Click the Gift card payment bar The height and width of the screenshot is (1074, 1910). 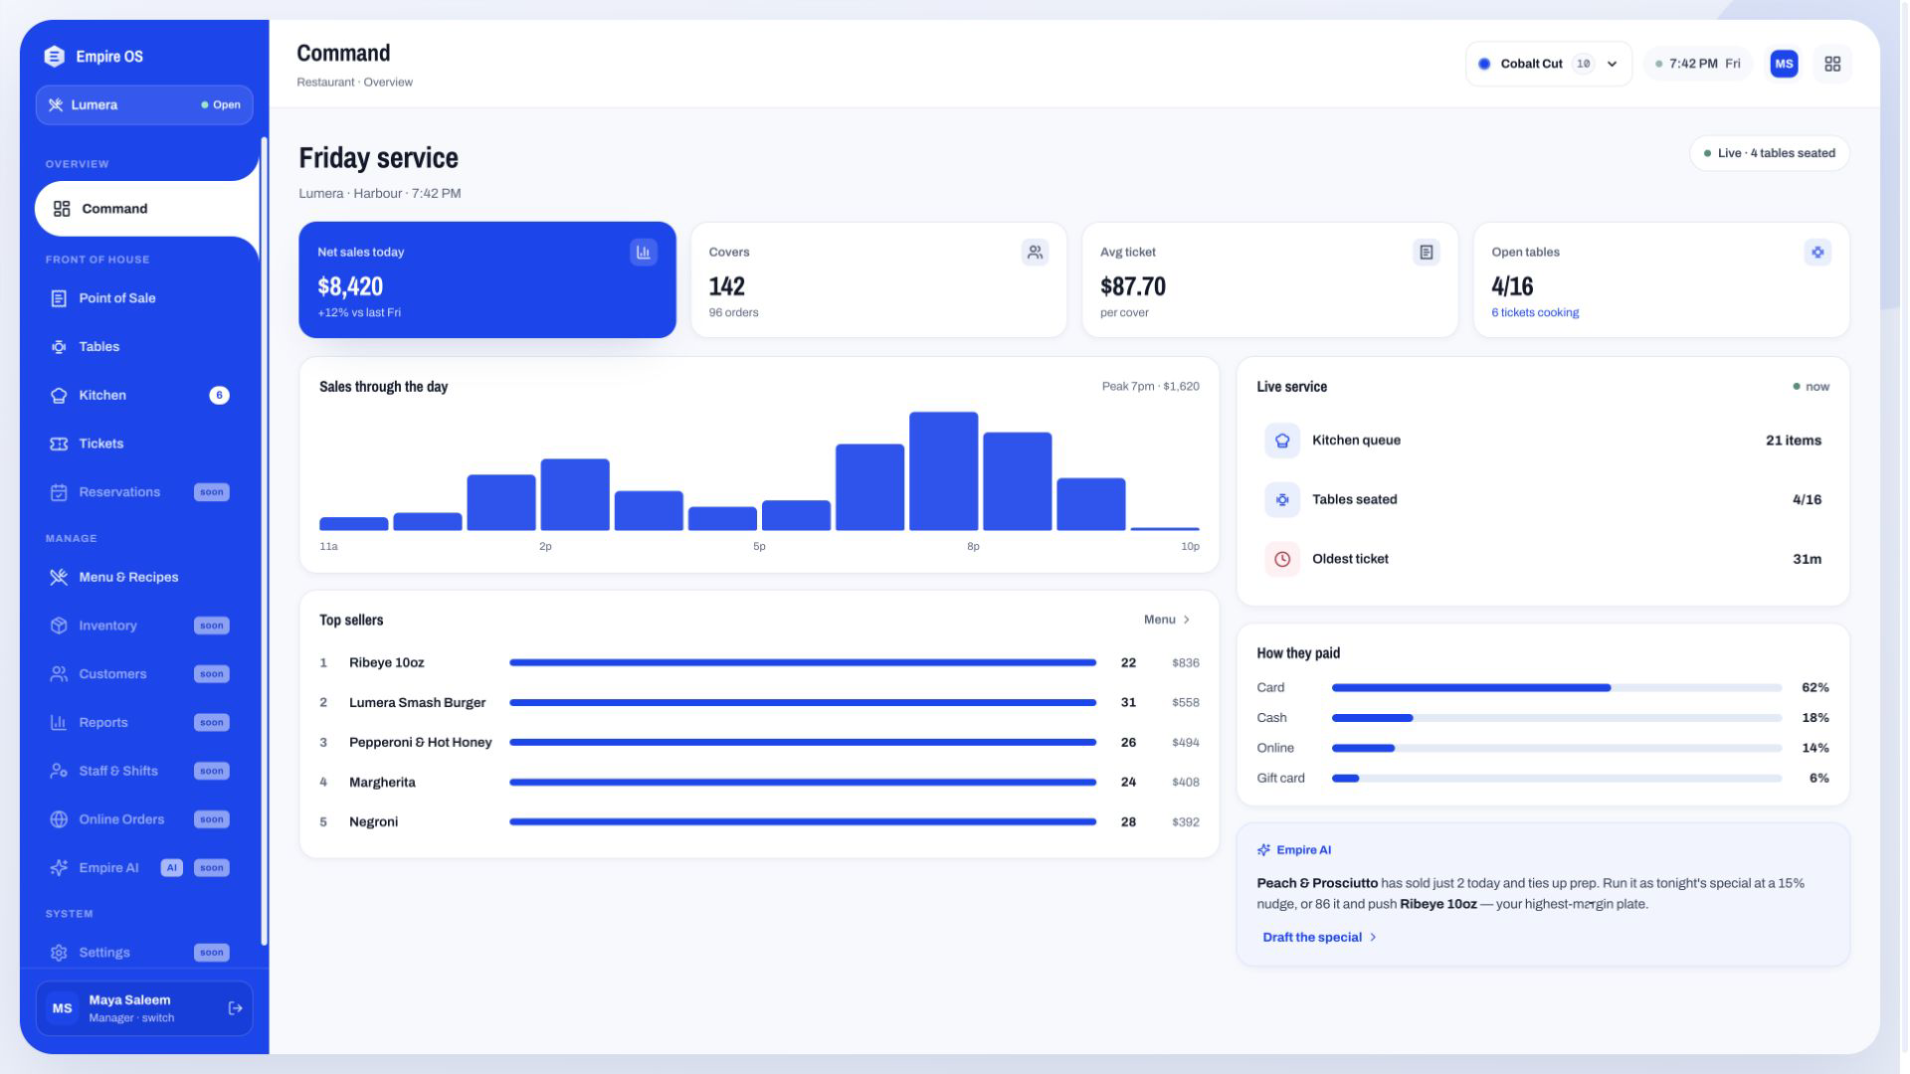coord(1556,779)
